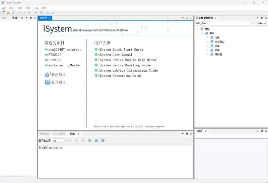Image resolution: width=268 pixels, height=183 pixels.
Task: Open the 设备模型管理器 panel tab list arrow
Action: point(258,18)
